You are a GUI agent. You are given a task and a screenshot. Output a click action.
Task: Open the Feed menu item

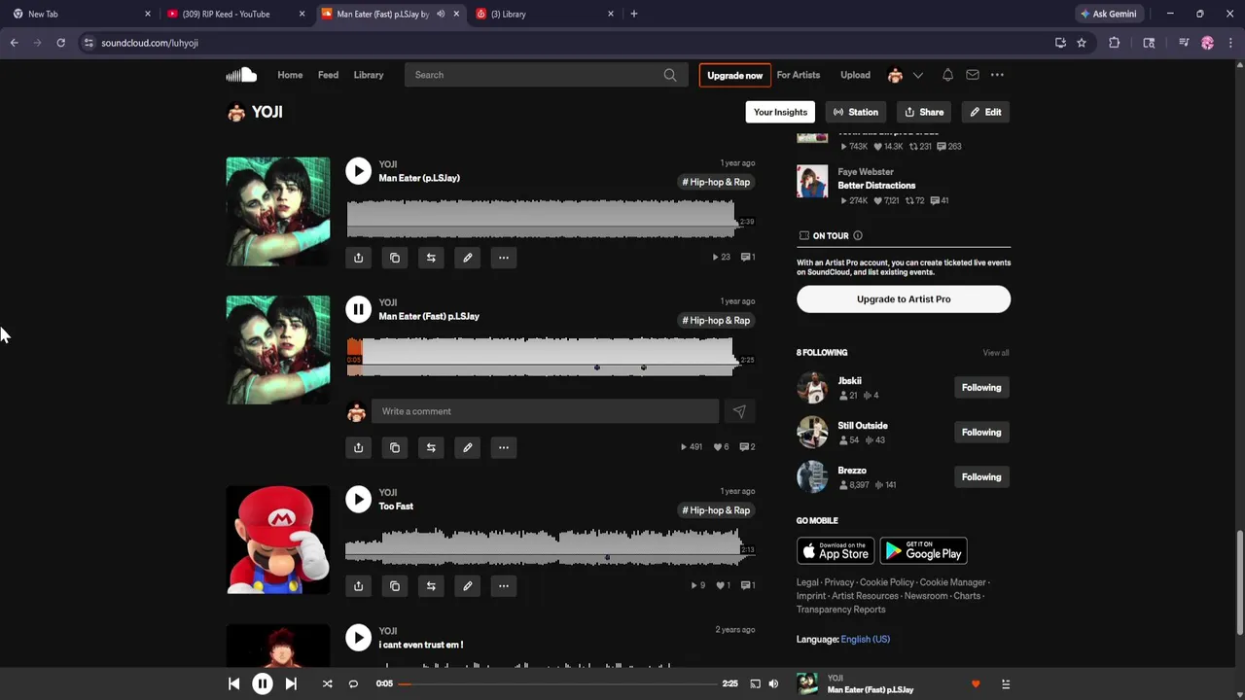(x=328, y=75)
